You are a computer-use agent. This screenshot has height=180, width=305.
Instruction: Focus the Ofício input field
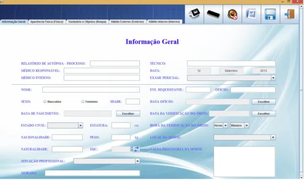253,90
